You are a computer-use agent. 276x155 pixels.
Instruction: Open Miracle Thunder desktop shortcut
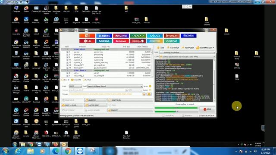tap(26, 112)
